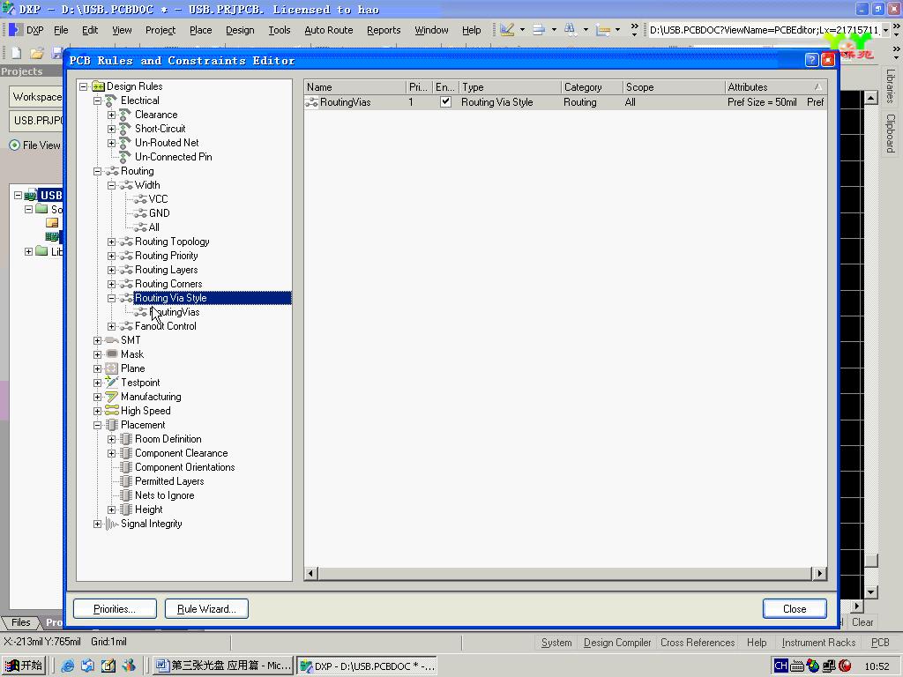Sort the rule list by Name column header
The height and width of the screenshot is (677, 903).
(x=354, y=87)
